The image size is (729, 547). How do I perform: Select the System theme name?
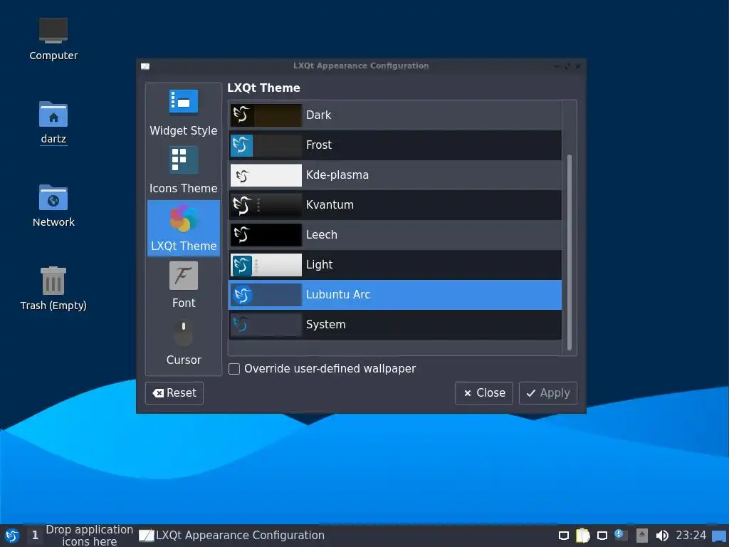pos(325,325)
